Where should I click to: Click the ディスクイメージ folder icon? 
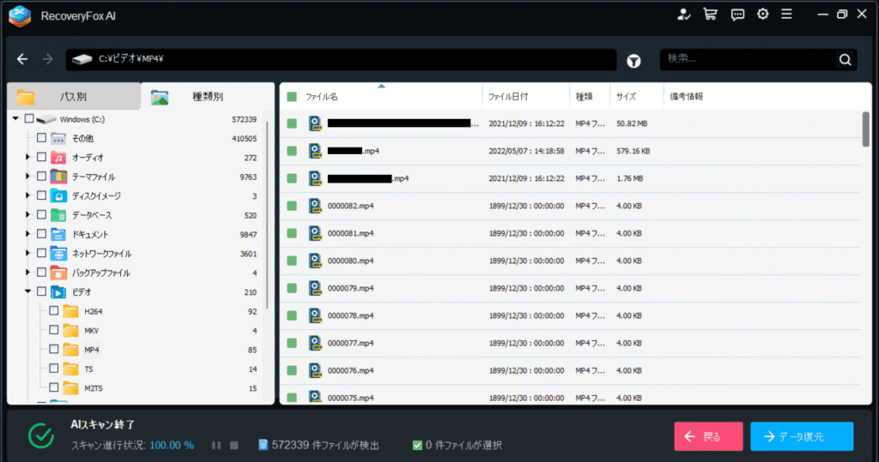(58, 195)
